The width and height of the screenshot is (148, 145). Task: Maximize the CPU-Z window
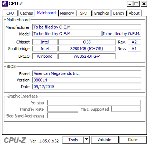coord(137,4)
